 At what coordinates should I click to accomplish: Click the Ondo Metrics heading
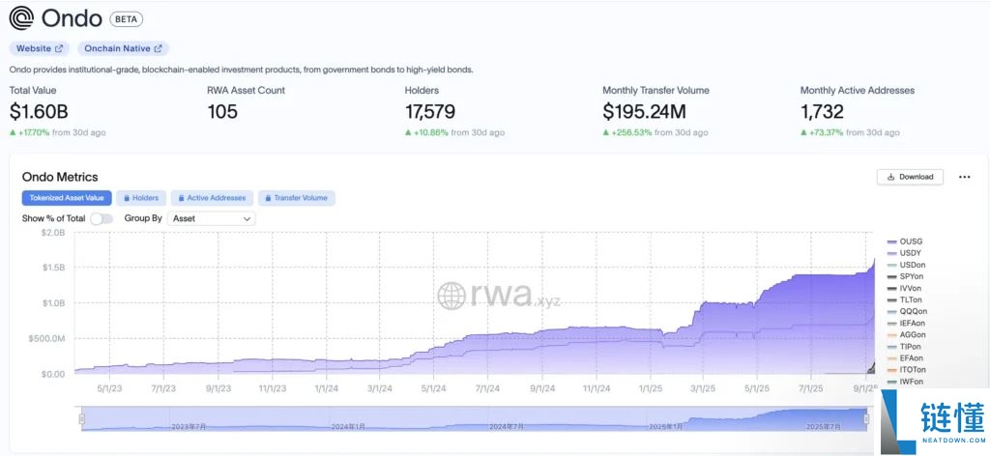(60, 177)
